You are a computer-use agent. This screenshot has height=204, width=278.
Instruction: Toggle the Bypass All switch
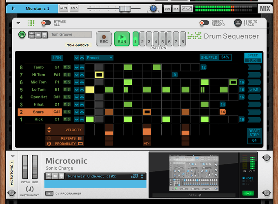(x=46, y=23)
